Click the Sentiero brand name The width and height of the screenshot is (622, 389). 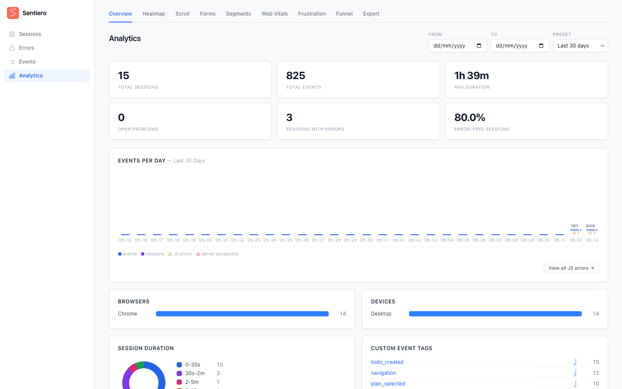tap(35, 13)
